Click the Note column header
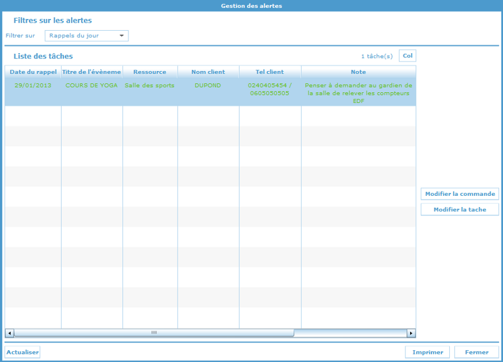 (x=359, y=72)
